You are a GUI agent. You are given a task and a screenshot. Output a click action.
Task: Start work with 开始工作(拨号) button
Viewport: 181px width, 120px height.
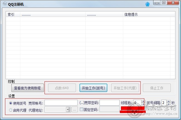93,88
